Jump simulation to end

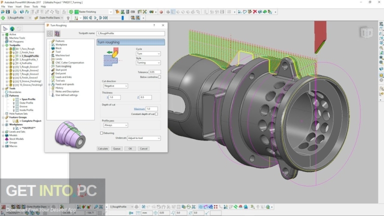105,18
